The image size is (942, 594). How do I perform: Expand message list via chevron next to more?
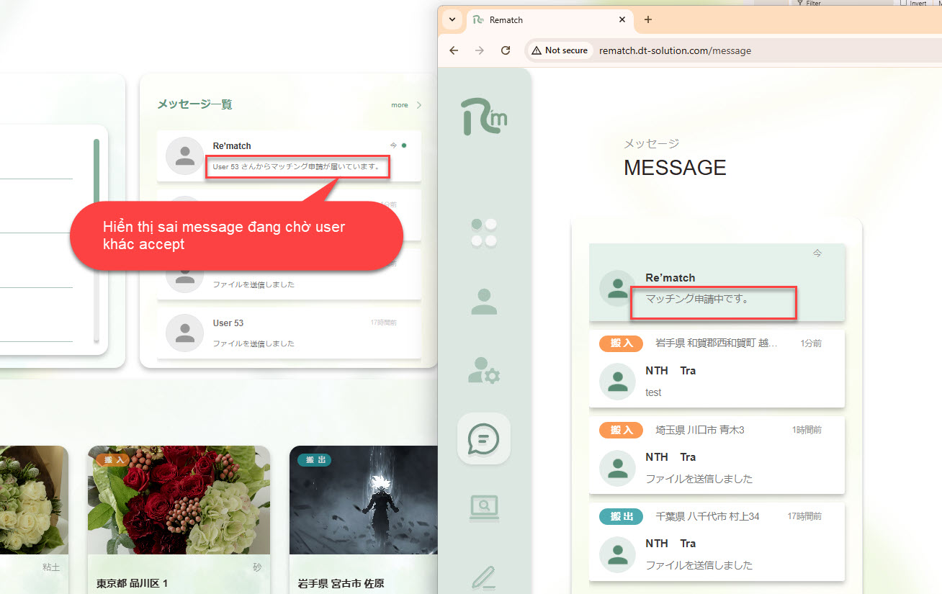(419, 105)
